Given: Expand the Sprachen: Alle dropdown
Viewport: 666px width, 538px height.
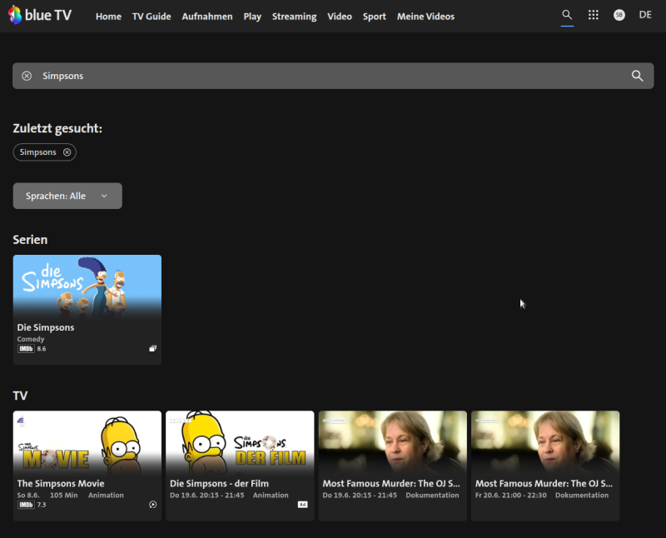Looking at the screenshot, I should [x=67, y=196].
